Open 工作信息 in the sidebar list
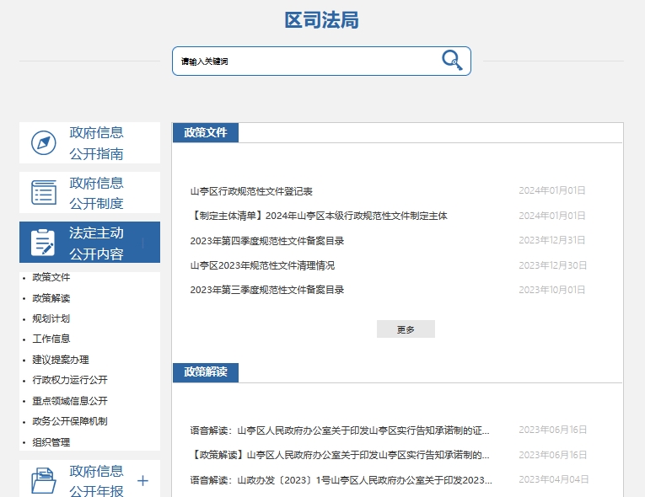Screen dimensions: 645x497 [51, 339]
